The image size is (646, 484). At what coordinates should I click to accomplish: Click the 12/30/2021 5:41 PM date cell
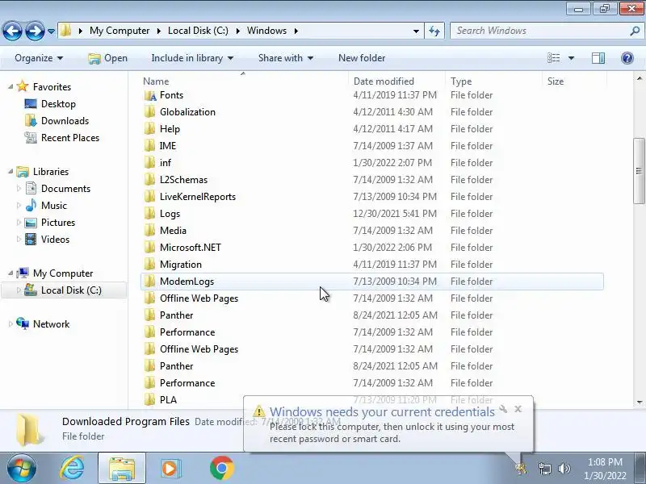click(x=395, y=214)
